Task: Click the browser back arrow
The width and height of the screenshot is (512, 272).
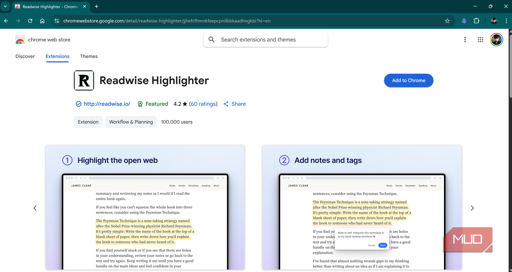Action: tap(6, 21)
